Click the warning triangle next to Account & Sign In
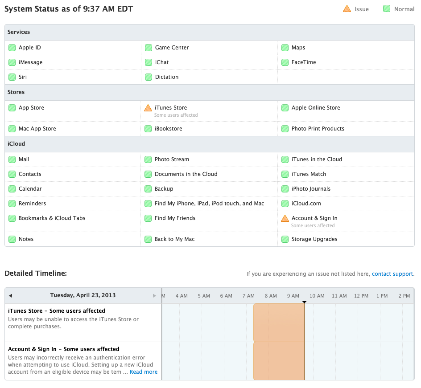Screen dimensions: 421x388 coord(285,218)
